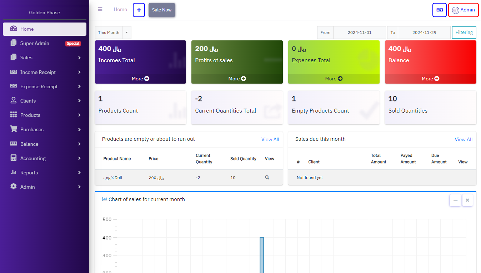Click the Home breadcrumb link in header
Screen dimensions: 481x273
click(x=120, y=10)
